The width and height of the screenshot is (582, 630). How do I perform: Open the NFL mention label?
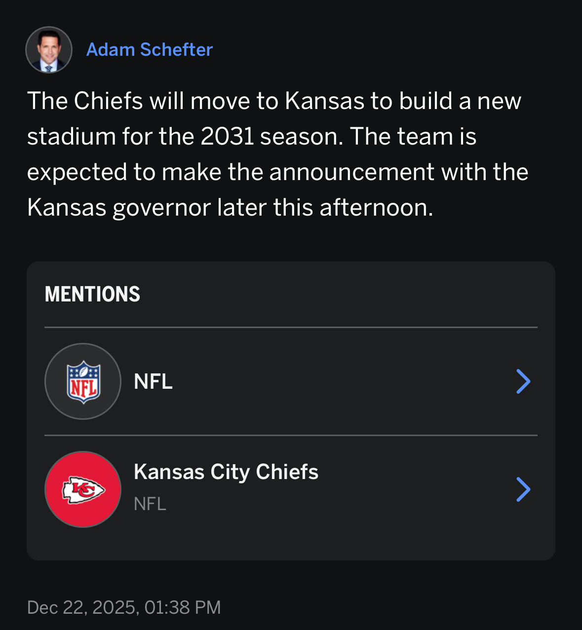(x=153, y=382)
